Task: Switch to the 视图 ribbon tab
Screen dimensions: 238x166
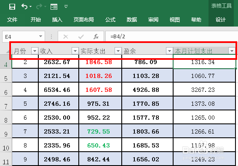Action: point(175,20)
